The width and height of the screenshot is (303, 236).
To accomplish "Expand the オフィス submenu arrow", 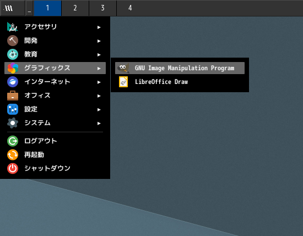I will 99,96.
